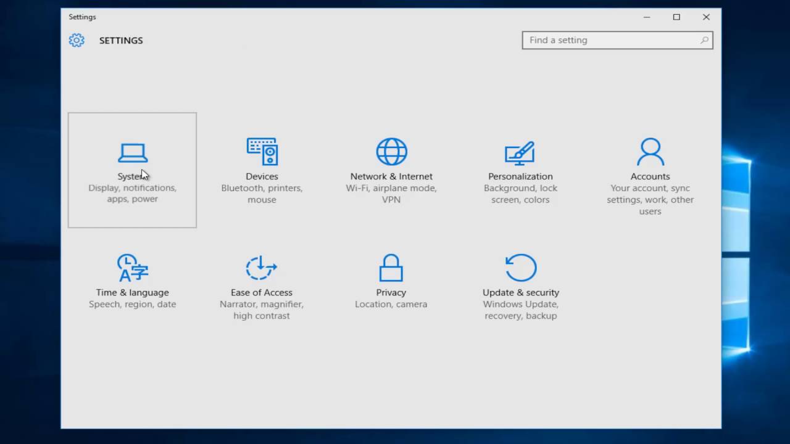Click the search magnifier icon
This screenshot has height=444, width=790.
click(x=704, y=40)
